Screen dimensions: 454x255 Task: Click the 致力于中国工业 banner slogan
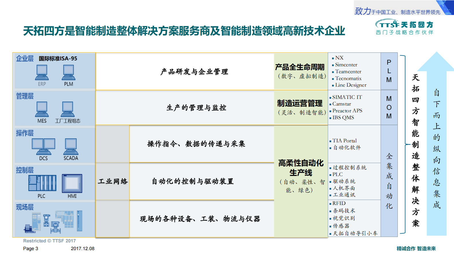point(398,11)
